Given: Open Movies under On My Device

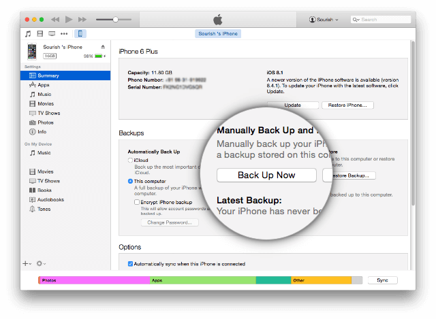Looking at the screenshot, I should pos(65,171).
